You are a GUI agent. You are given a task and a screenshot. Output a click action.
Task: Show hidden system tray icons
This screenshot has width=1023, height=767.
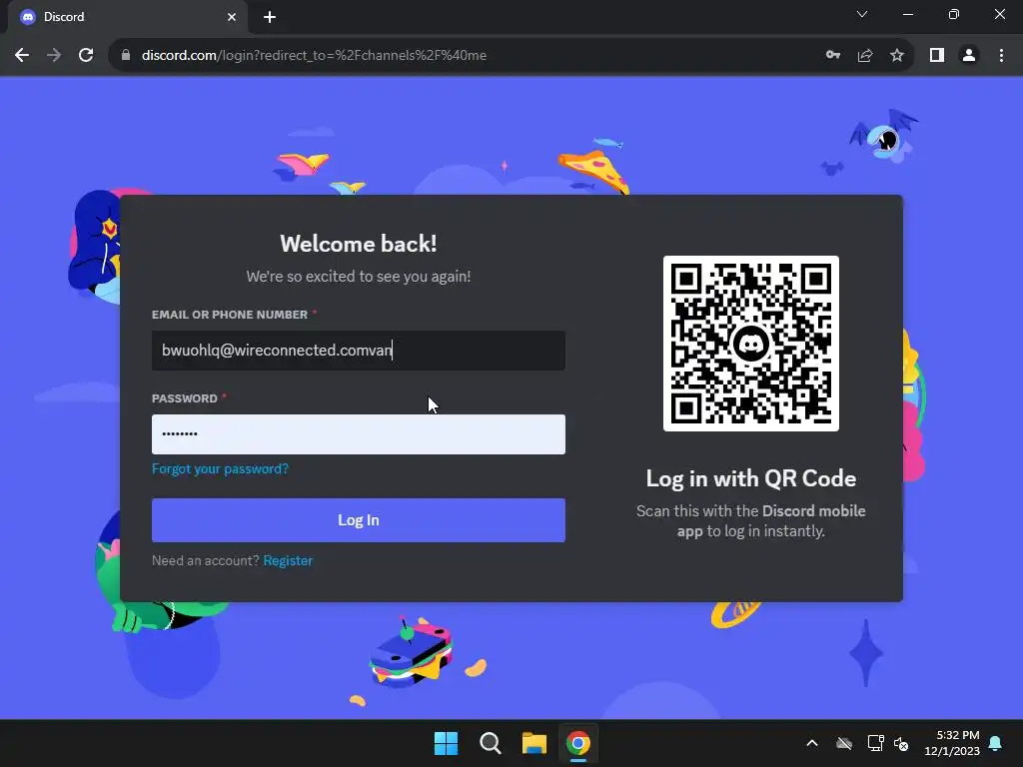coord(812,743)
